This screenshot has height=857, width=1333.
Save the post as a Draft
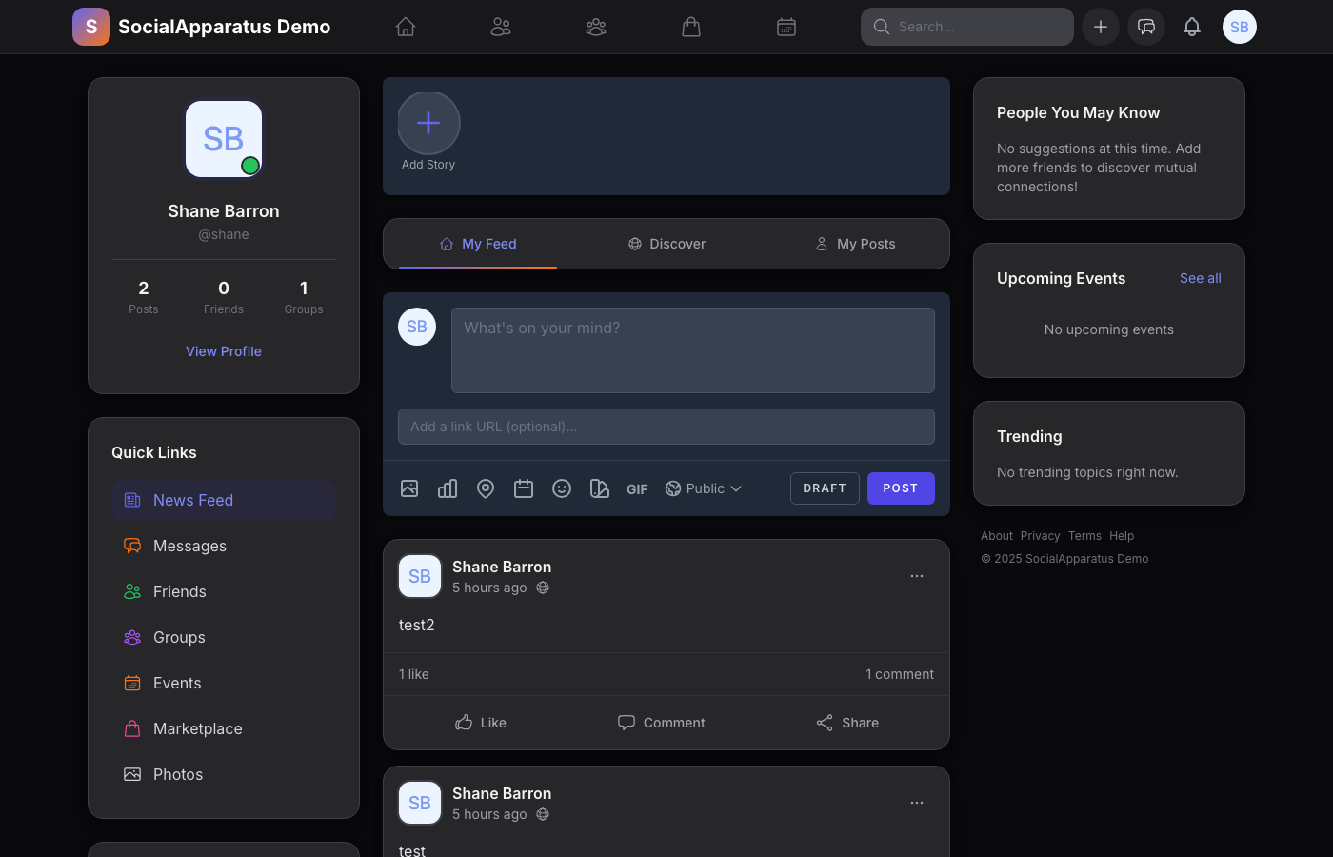[825, 488]
